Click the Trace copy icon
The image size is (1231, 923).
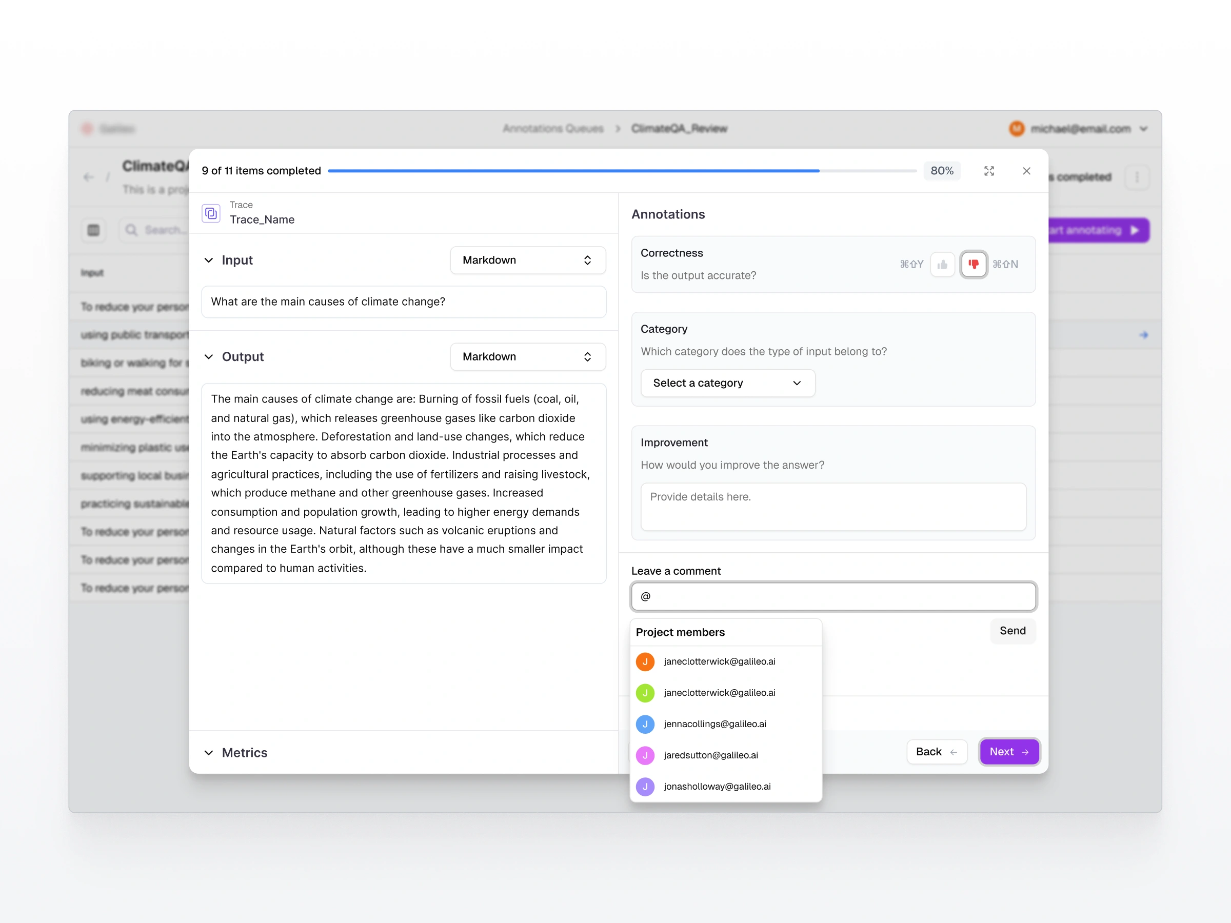pos(211,213)
